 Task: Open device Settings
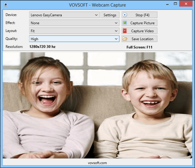(x=110, y=15)
